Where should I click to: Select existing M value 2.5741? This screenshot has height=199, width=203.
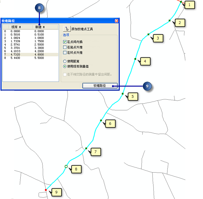[15, 45]
